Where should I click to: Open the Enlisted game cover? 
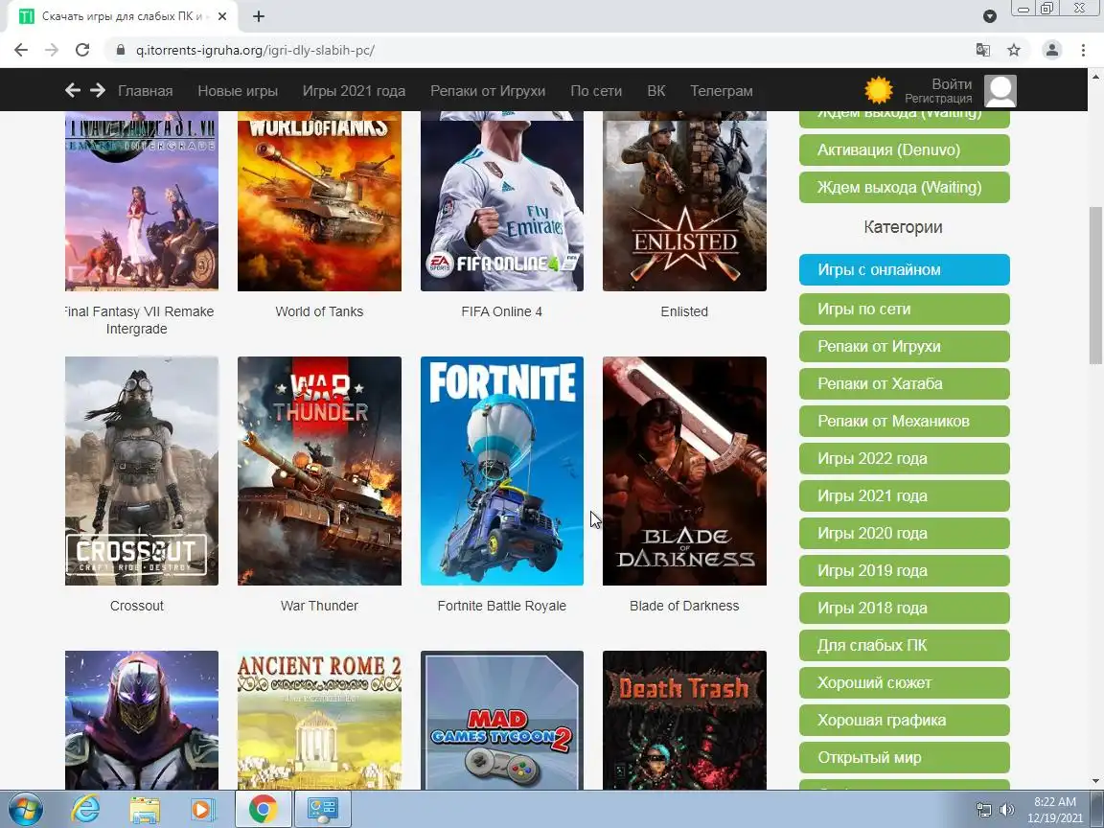coord(684,201)
